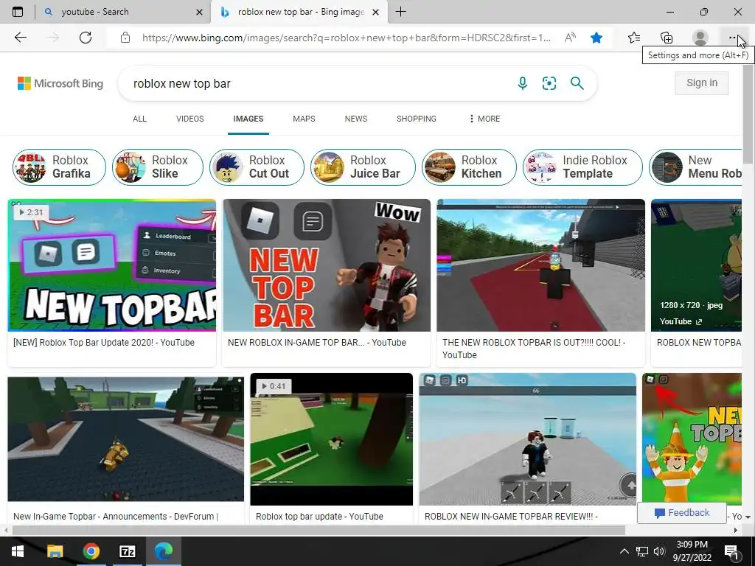Screen dimensions: 755x566
Task: Expand the MORE menu
Action: (x=484, y=119)
